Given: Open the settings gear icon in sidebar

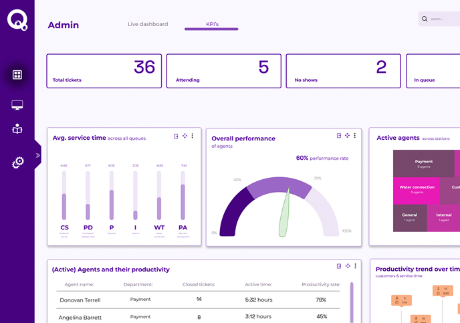Looking at the screenshot, I should 17,162.
